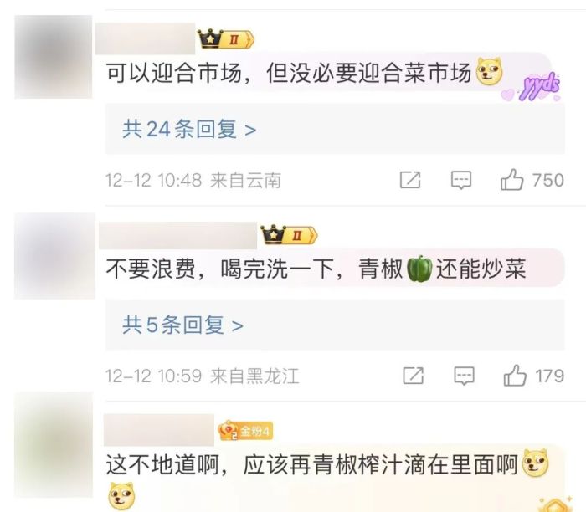This screenshot has width=586, height=512.
Task: Tap the 金粉4 fan badge
Action: coord(245,432)
